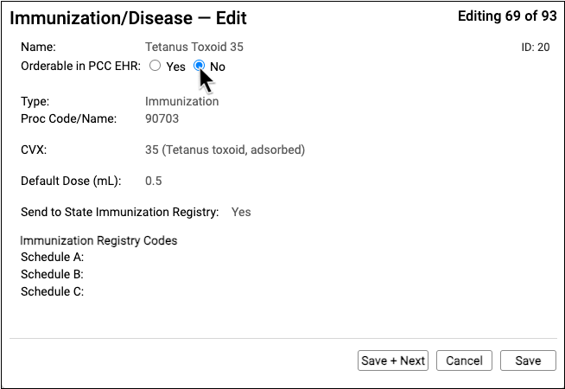Click the Default Dose (mL) label
Image resolution: width=565 pixels, height=389 pixels.
point(71,181)
